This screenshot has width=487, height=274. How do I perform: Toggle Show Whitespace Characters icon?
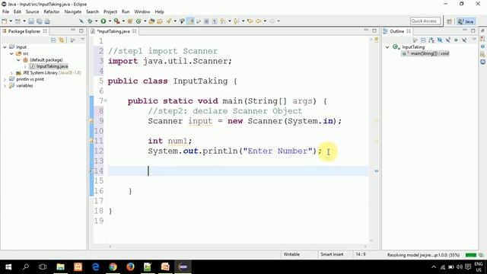tap(215, 21)
